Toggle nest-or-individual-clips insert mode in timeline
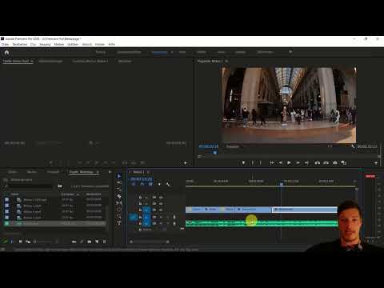 [x=134, y=184]
